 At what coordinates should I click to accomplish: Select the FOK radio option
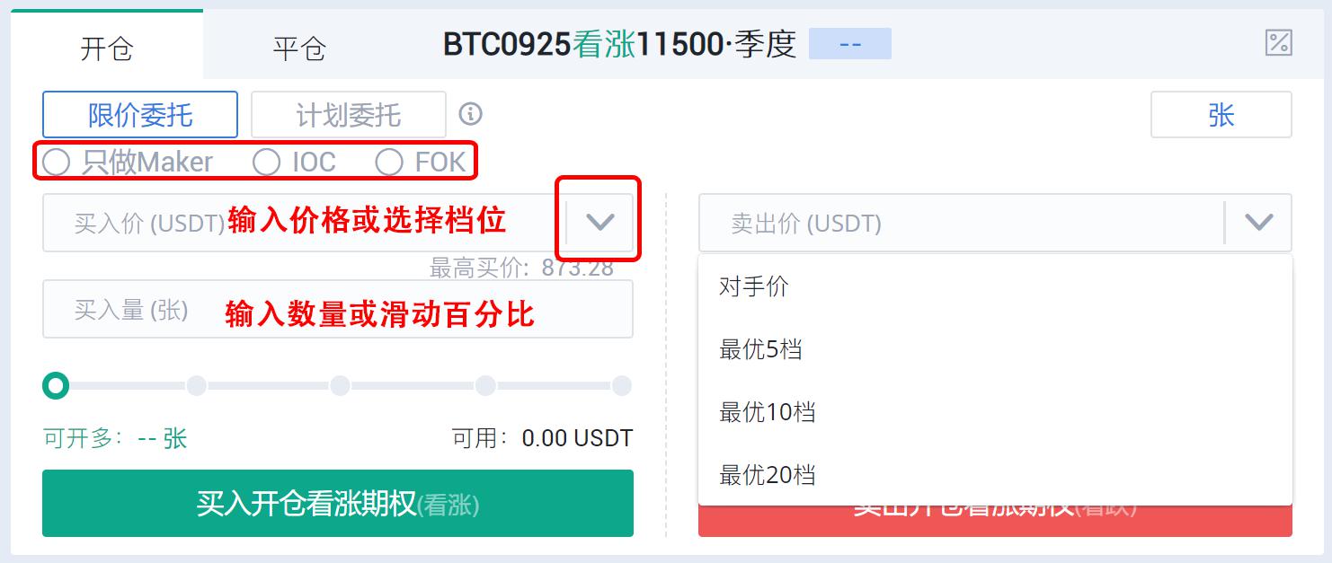(x=389, y=162)
